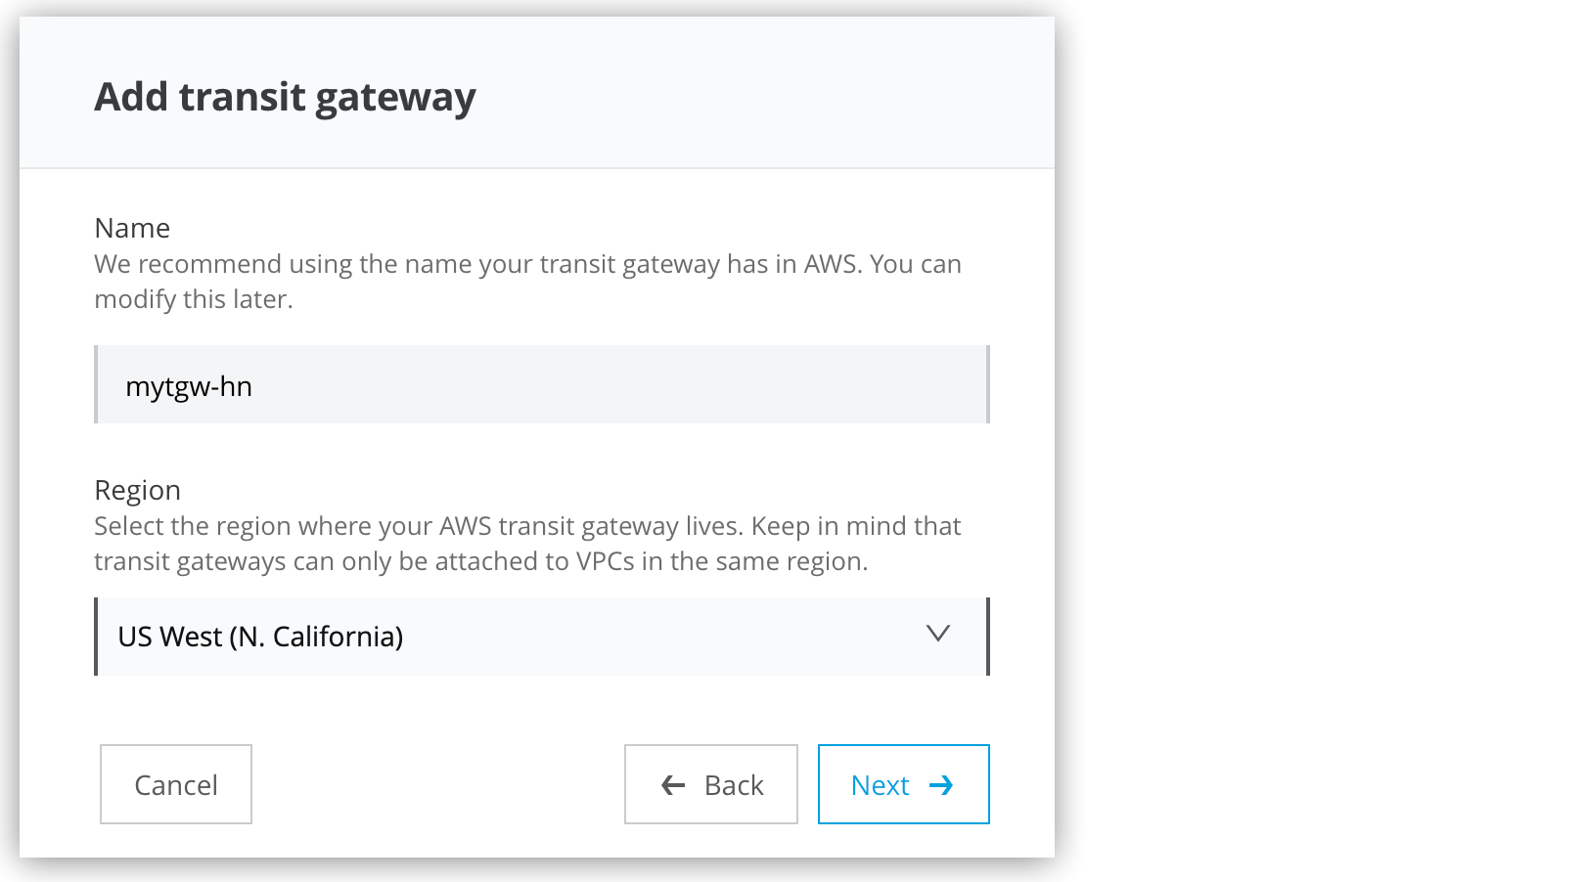Proceed to the next step
The image size is (1583, 882).
(901, 784)
